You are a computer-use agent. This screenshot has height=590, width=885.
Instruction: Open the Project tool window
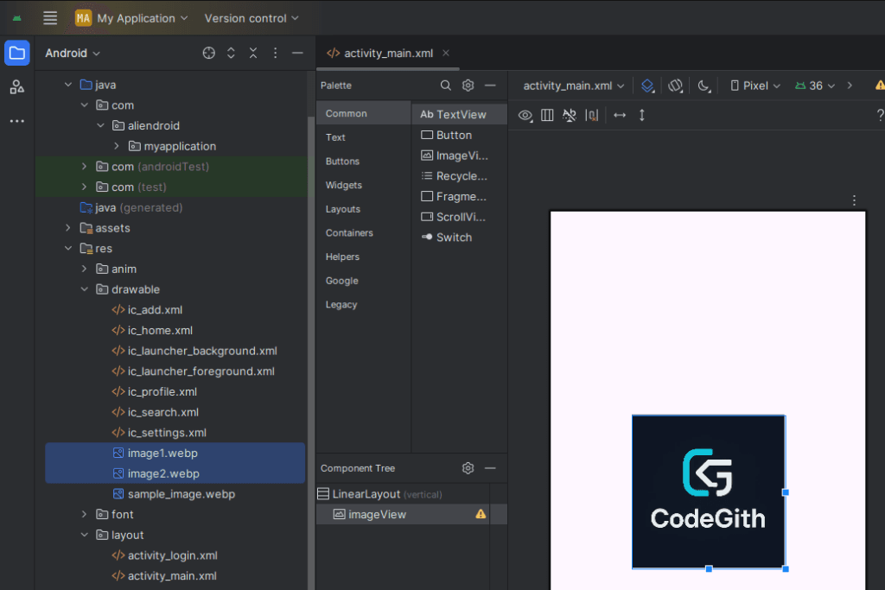tap(17, 53)
